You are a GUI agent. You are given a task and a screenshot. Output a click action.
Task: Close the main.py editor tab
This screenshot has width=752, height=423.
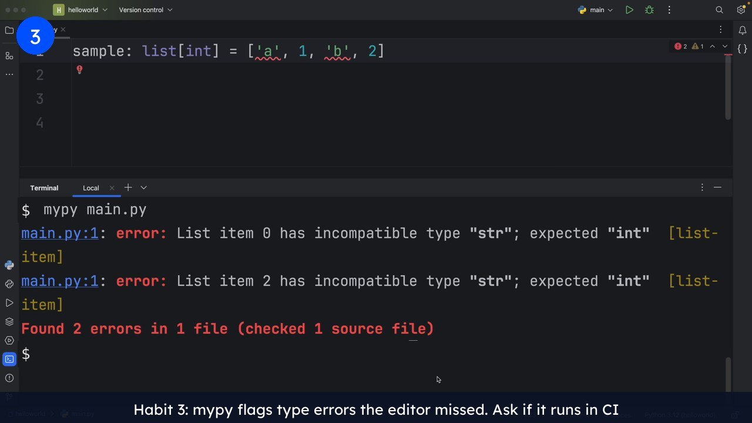(x=63, y=29)
